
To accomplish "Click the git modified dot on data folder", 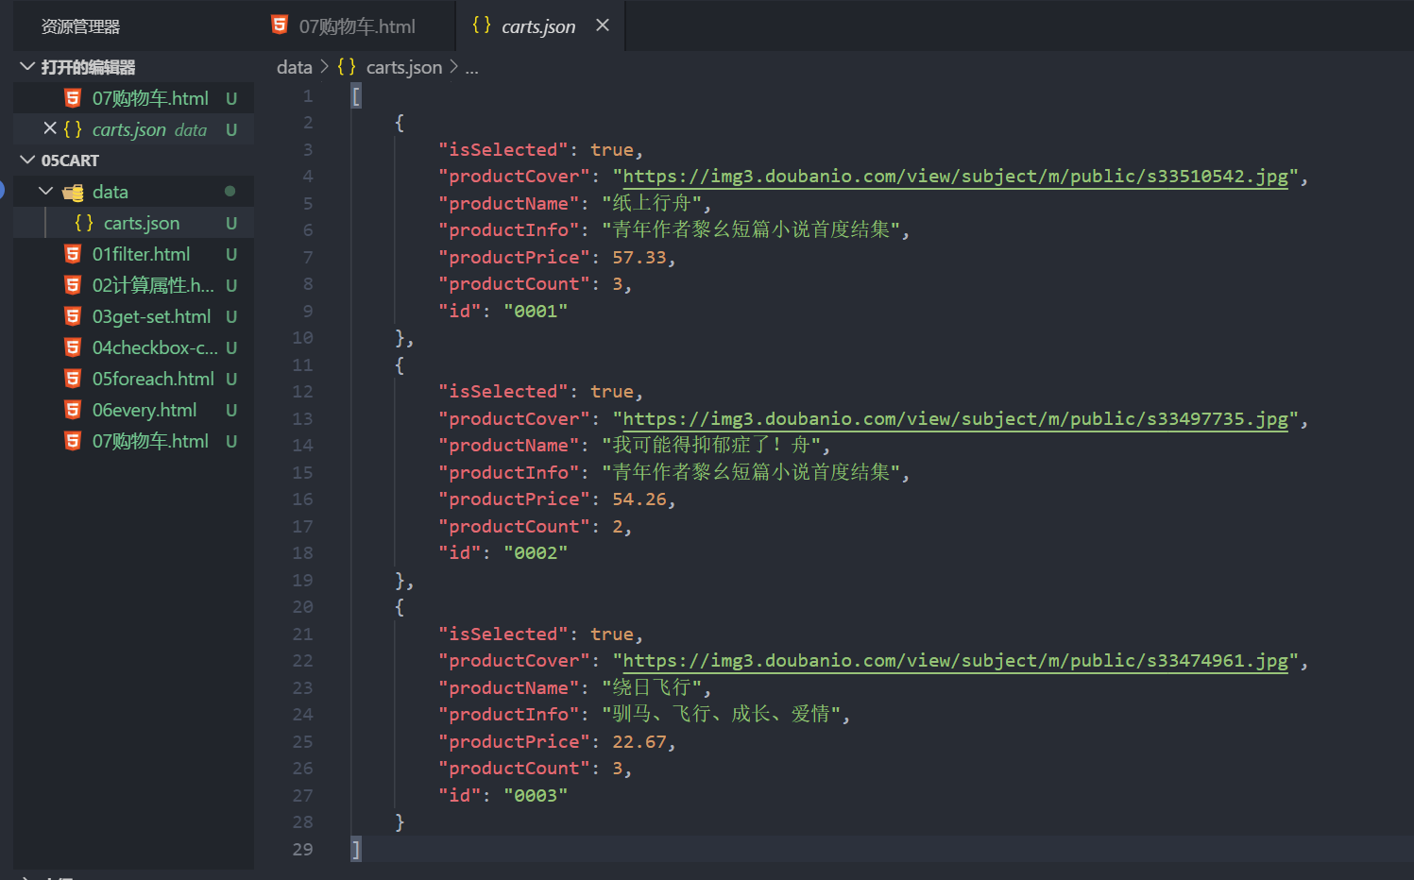I will [x=230, y=192].
